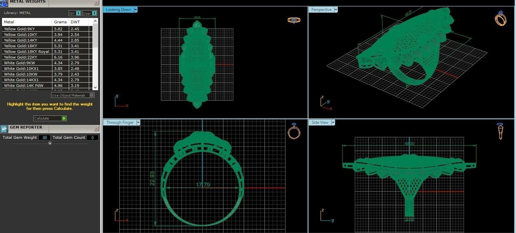Open the Looking Down viewport dropdown
516x233 pixels.
pyautogui.click(x=136, y=10)
